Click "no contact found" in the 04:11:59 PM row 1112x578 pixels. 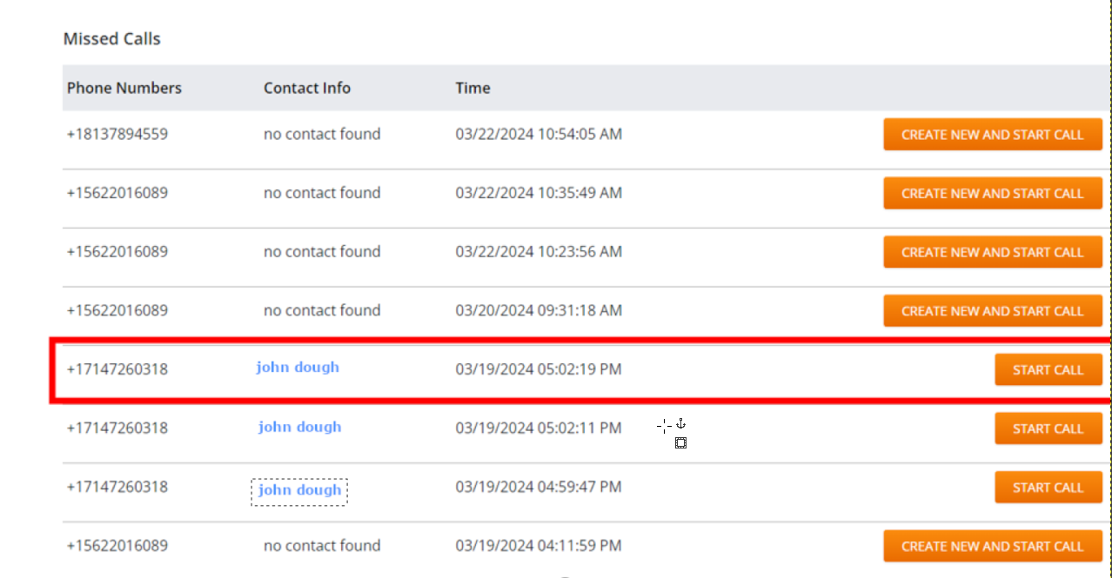tap(322, 546)
